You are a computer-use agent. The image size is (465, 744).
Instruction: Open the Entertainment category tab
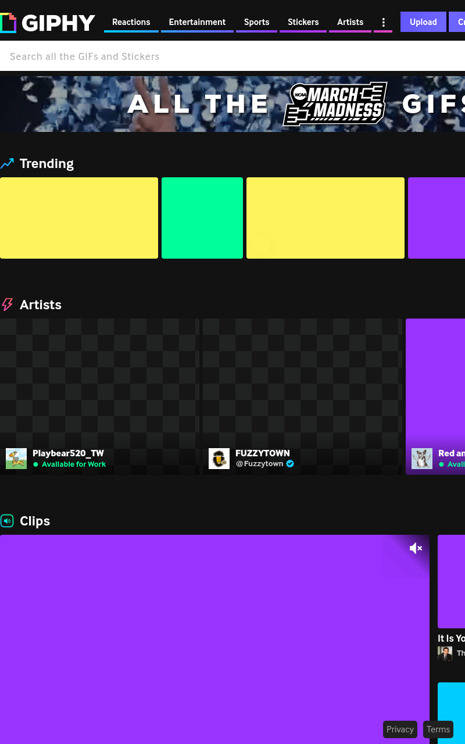[197, 22]
